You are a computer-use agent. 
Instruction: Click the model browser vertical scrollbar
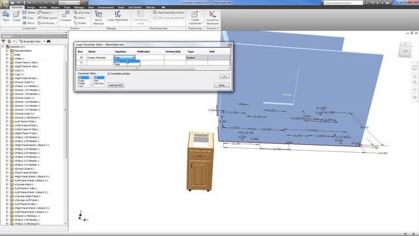(65, 109)
